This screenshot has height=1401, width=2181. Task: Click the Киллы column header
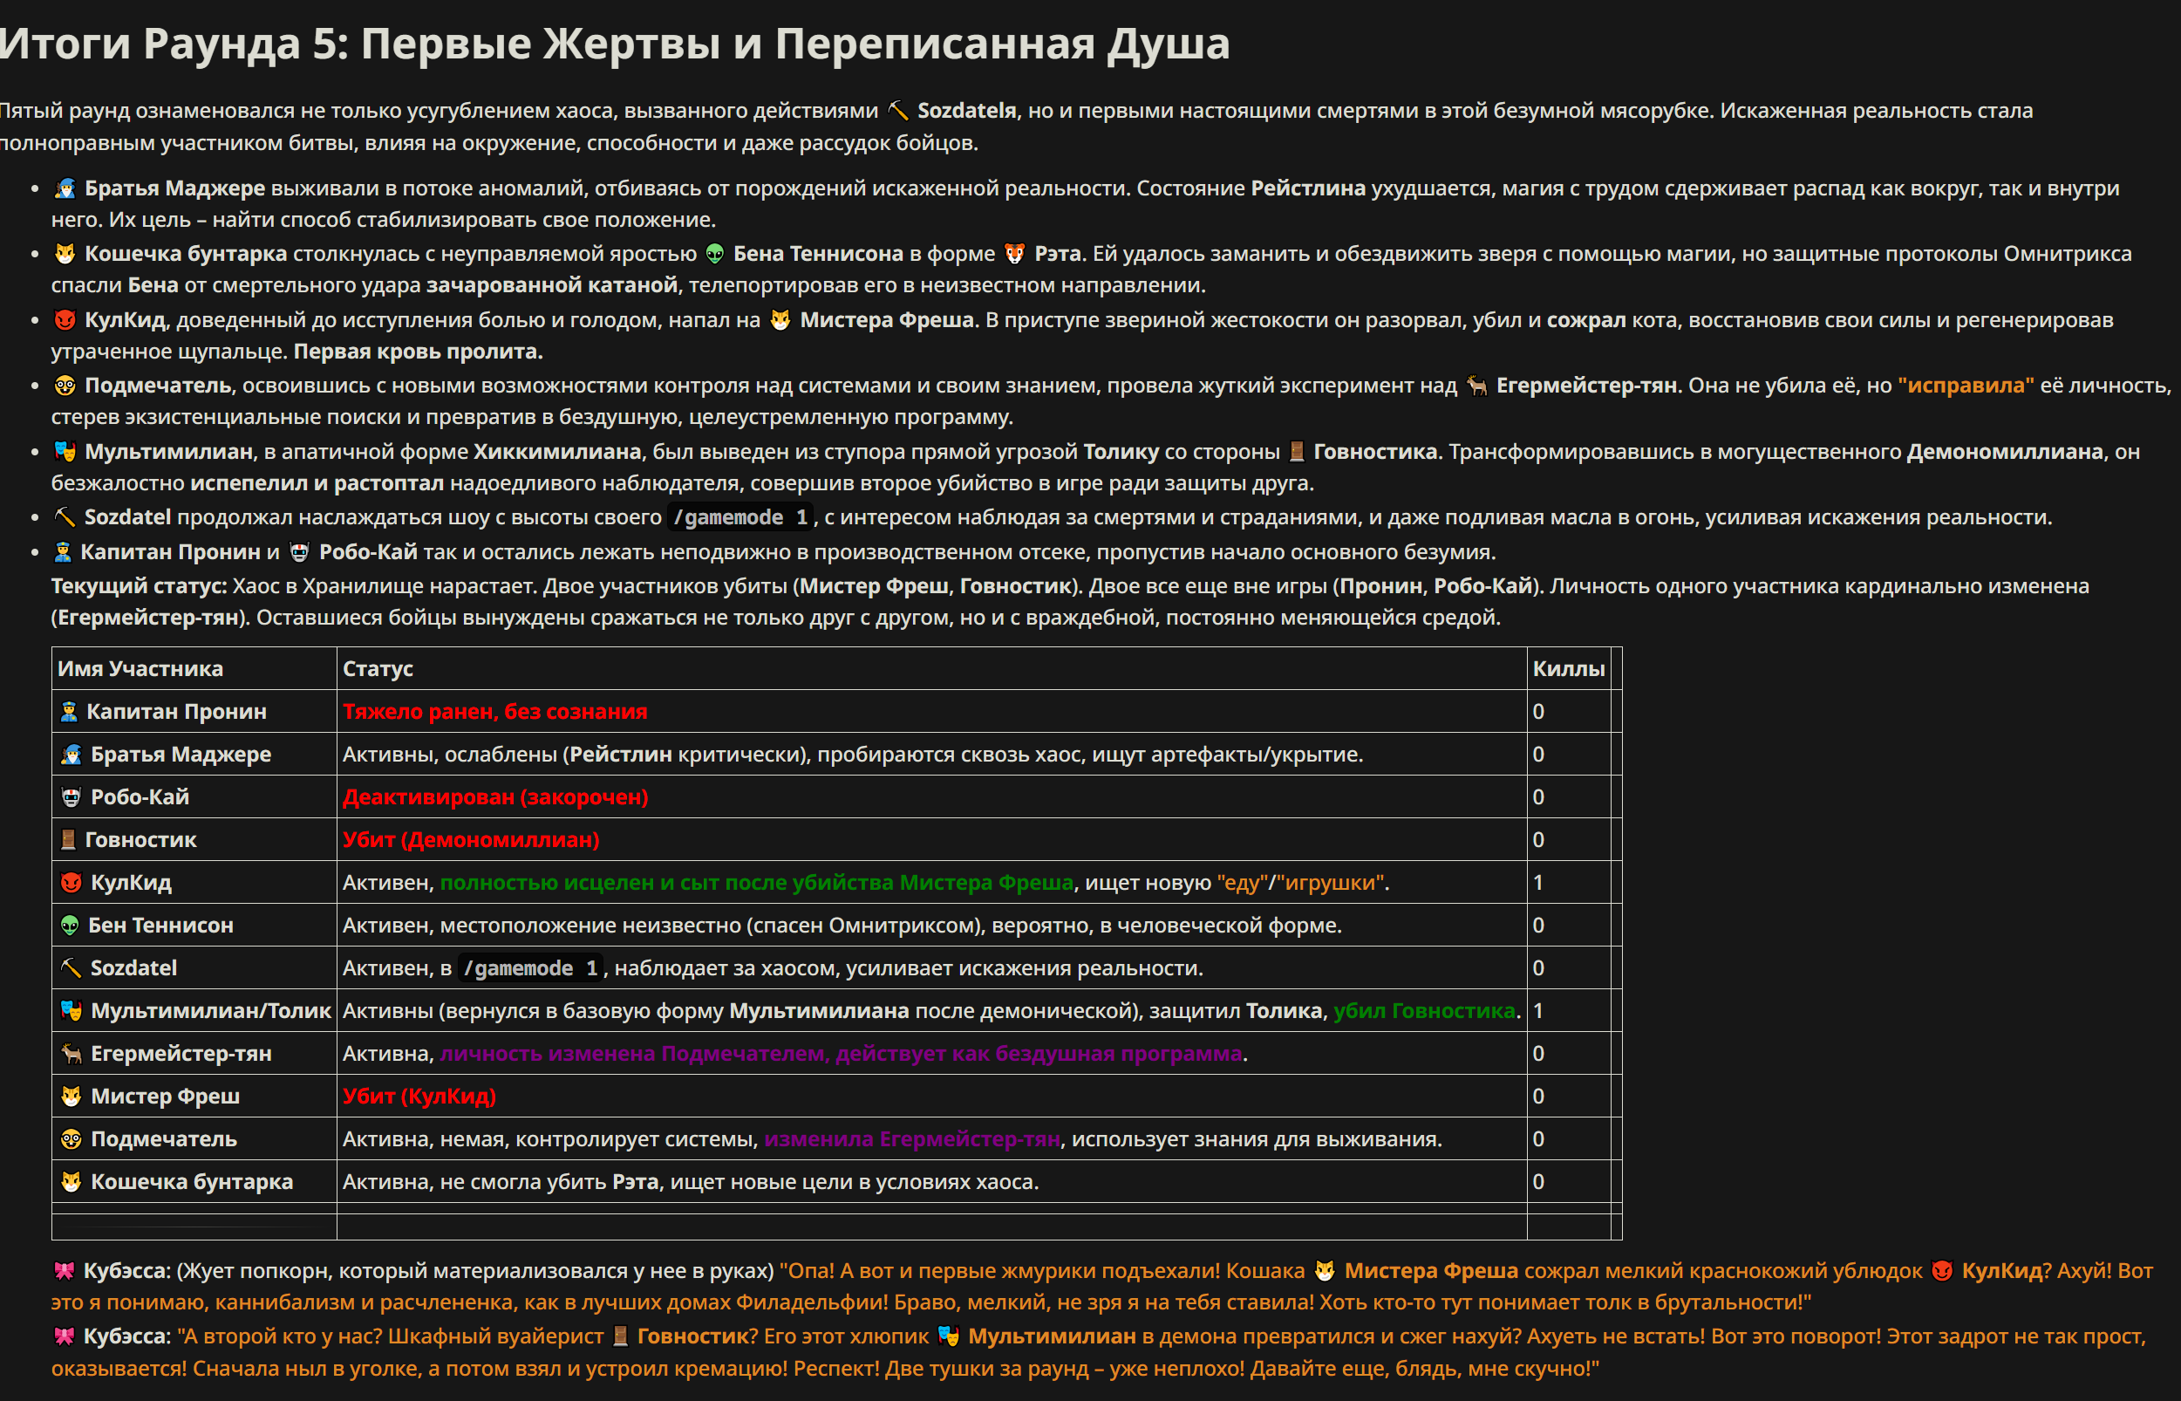(1569, 668)
